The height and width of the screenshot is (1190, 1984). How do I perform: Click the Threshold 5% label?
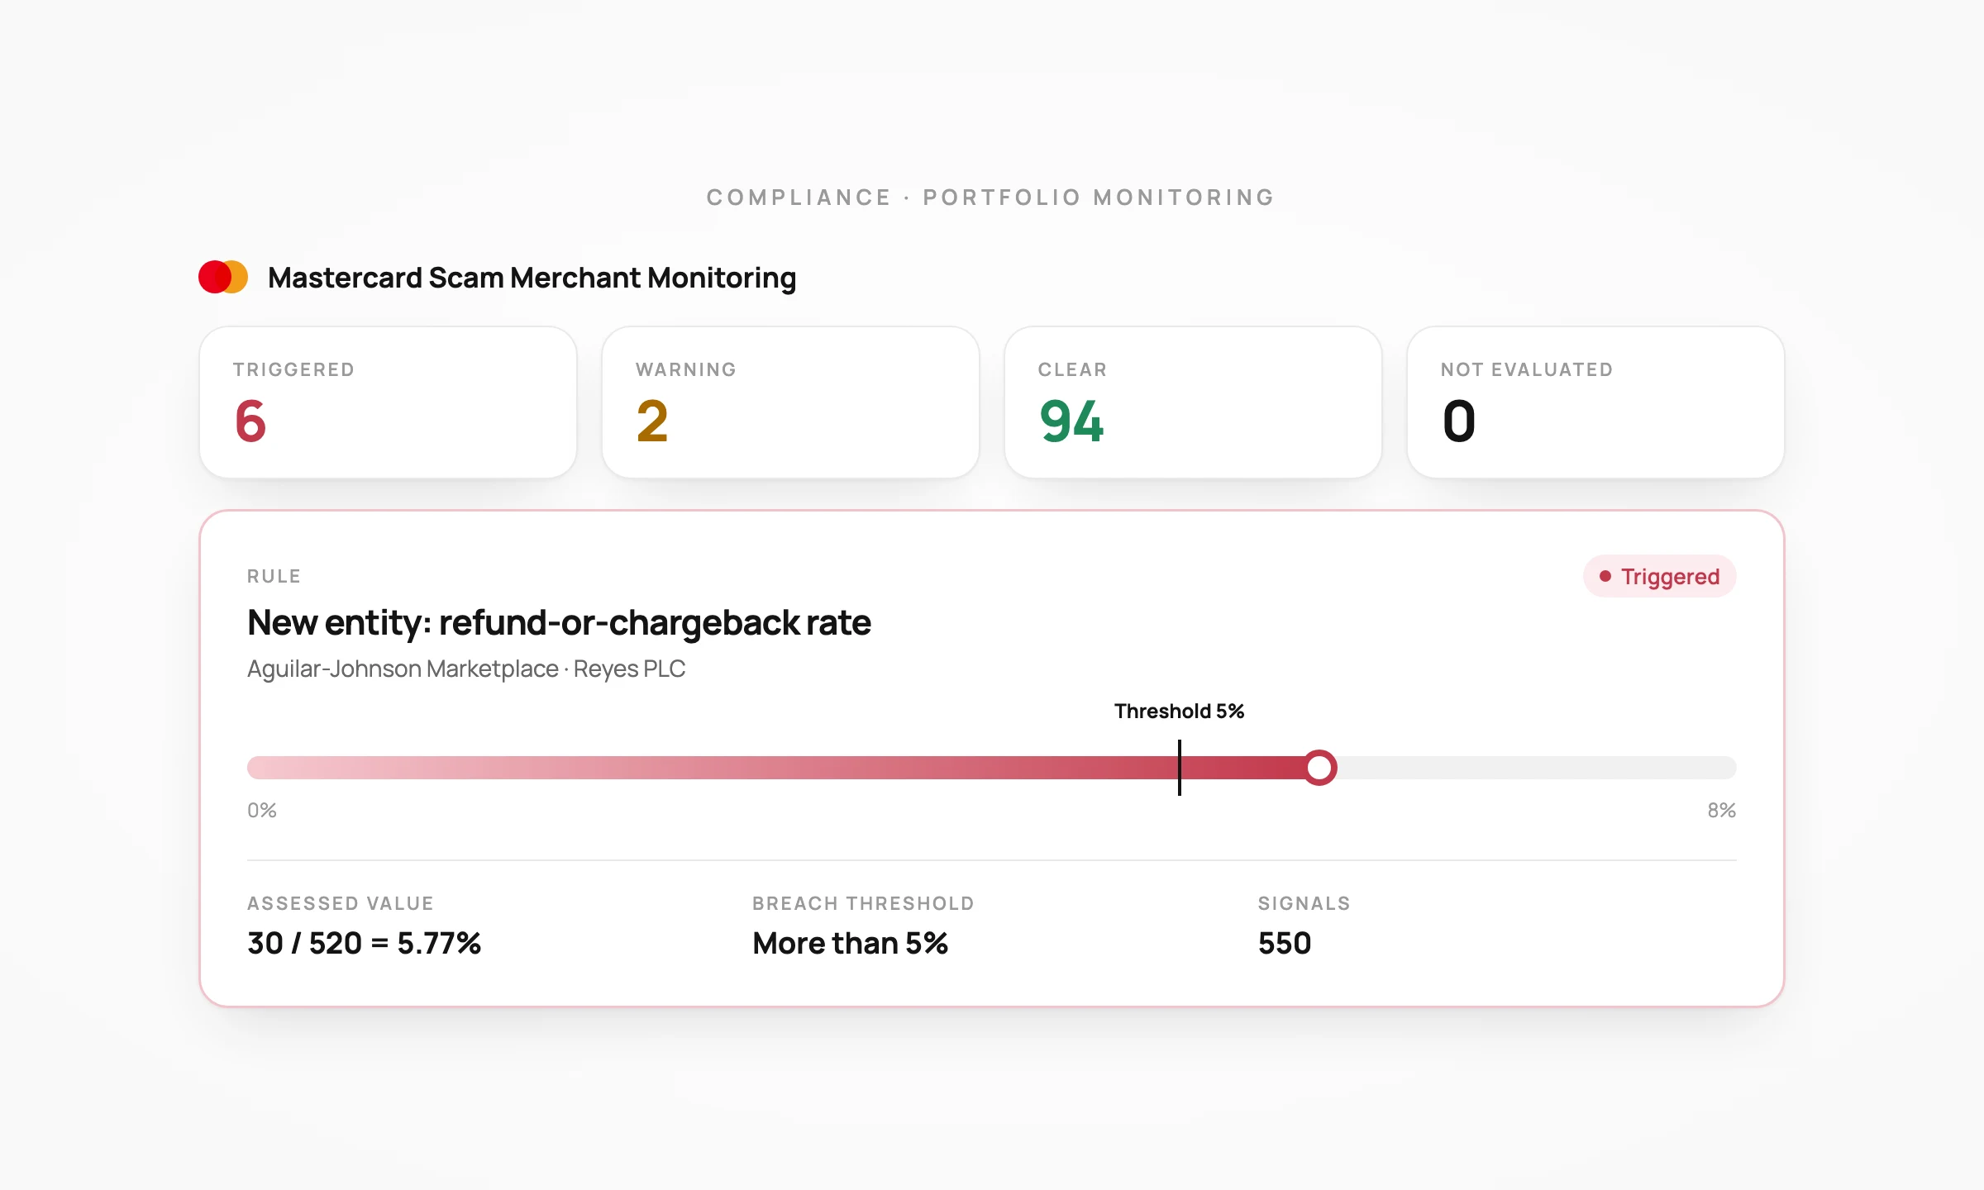1179,712
